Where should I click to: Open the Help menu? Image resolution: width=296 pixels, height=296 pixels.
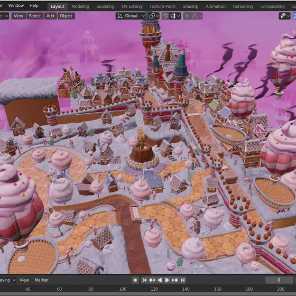(34, 6)
